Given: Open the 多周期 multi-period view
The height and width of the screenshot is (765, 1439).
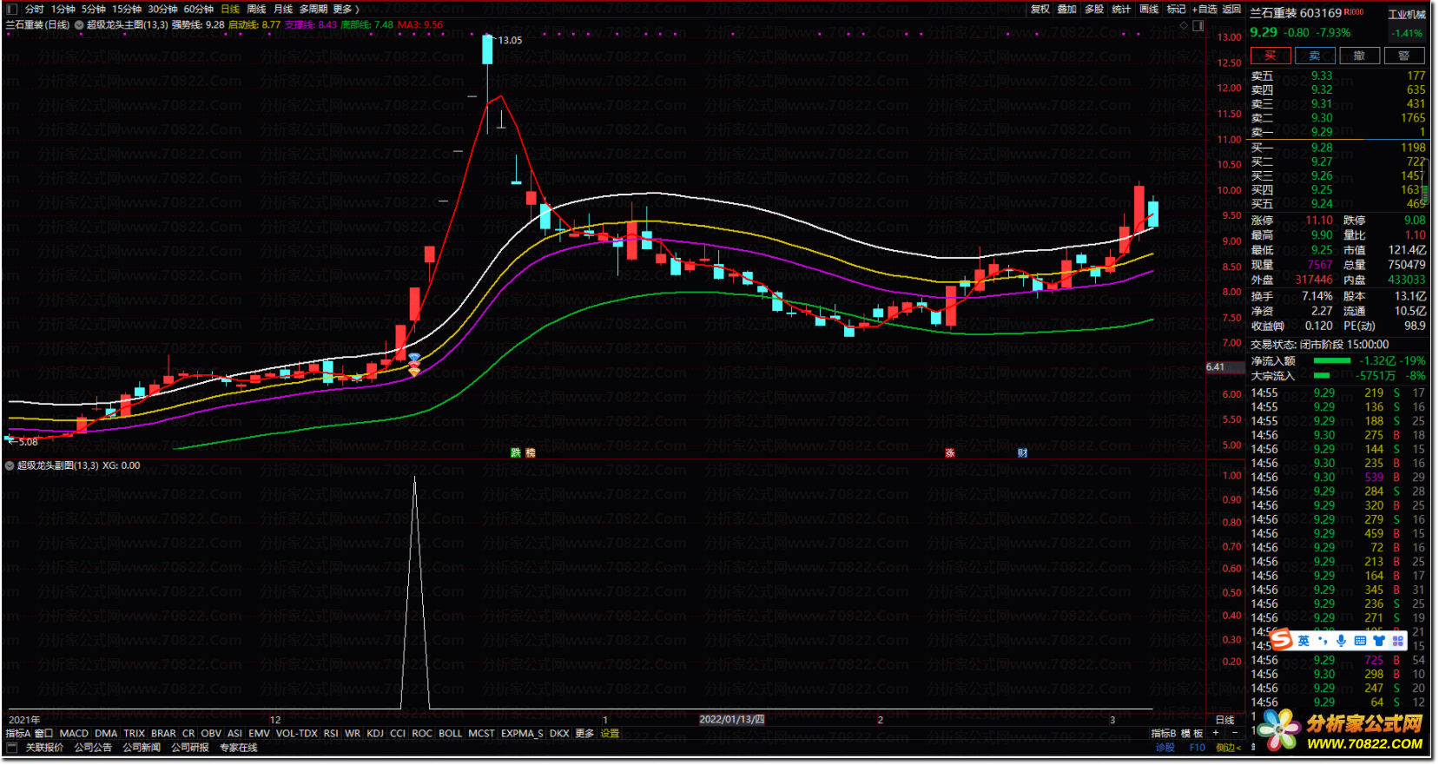Looking at the screenshot, I should [x=314, y=9].
